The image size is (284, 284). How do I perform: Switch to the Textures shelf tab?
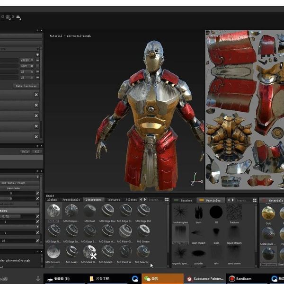tap(114, 200)
